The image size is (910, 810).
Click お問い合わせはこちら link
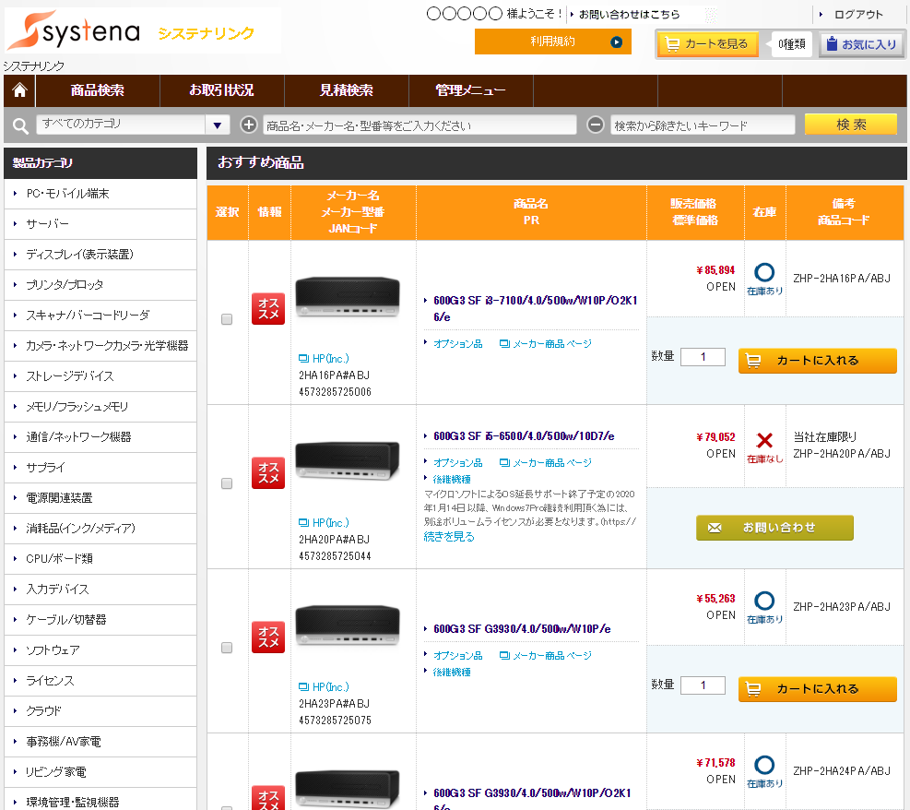pyautogui.click(x=629, y=15)
